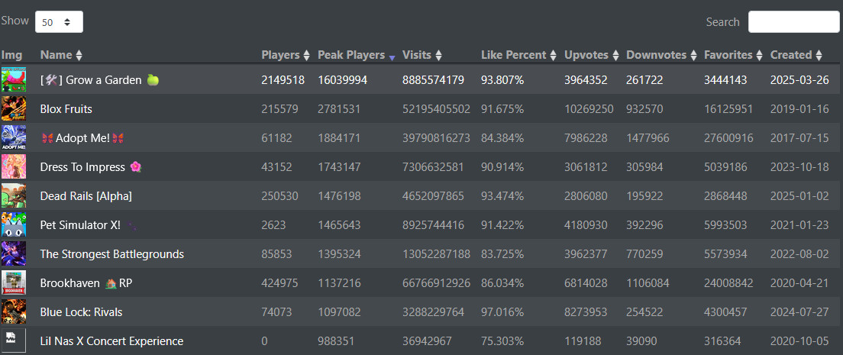Viewport: 843px width, 355px height.
Task: Select players count 424975 cell
Action: pyautogui.click(x=279, y=283)
